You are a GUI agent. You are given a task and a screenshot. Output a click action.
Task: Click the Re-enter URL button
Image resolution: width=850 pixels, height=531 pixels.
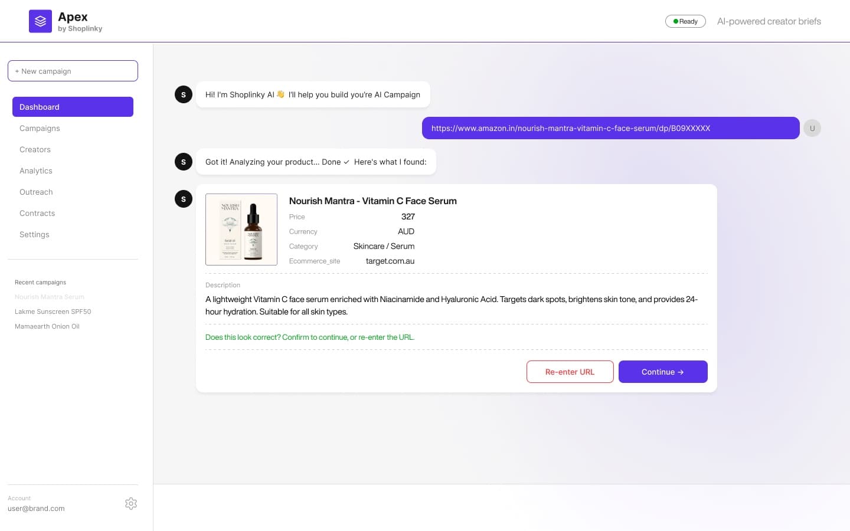click(570, 372)
